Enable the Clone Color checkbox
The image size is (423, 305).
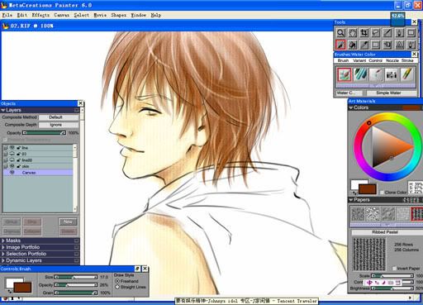[382, 193]
